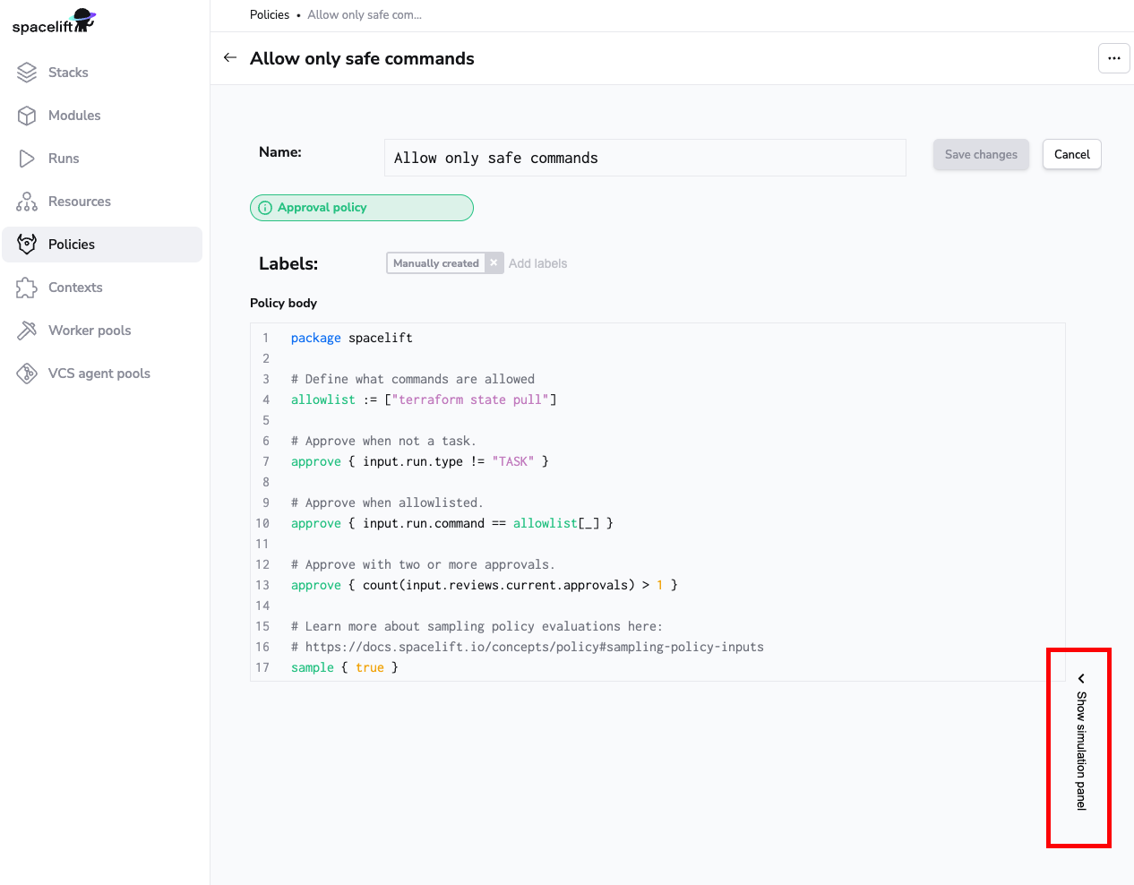Click the back arrow beside policy title
1134x885 pixels.
[x=230, y=58]
